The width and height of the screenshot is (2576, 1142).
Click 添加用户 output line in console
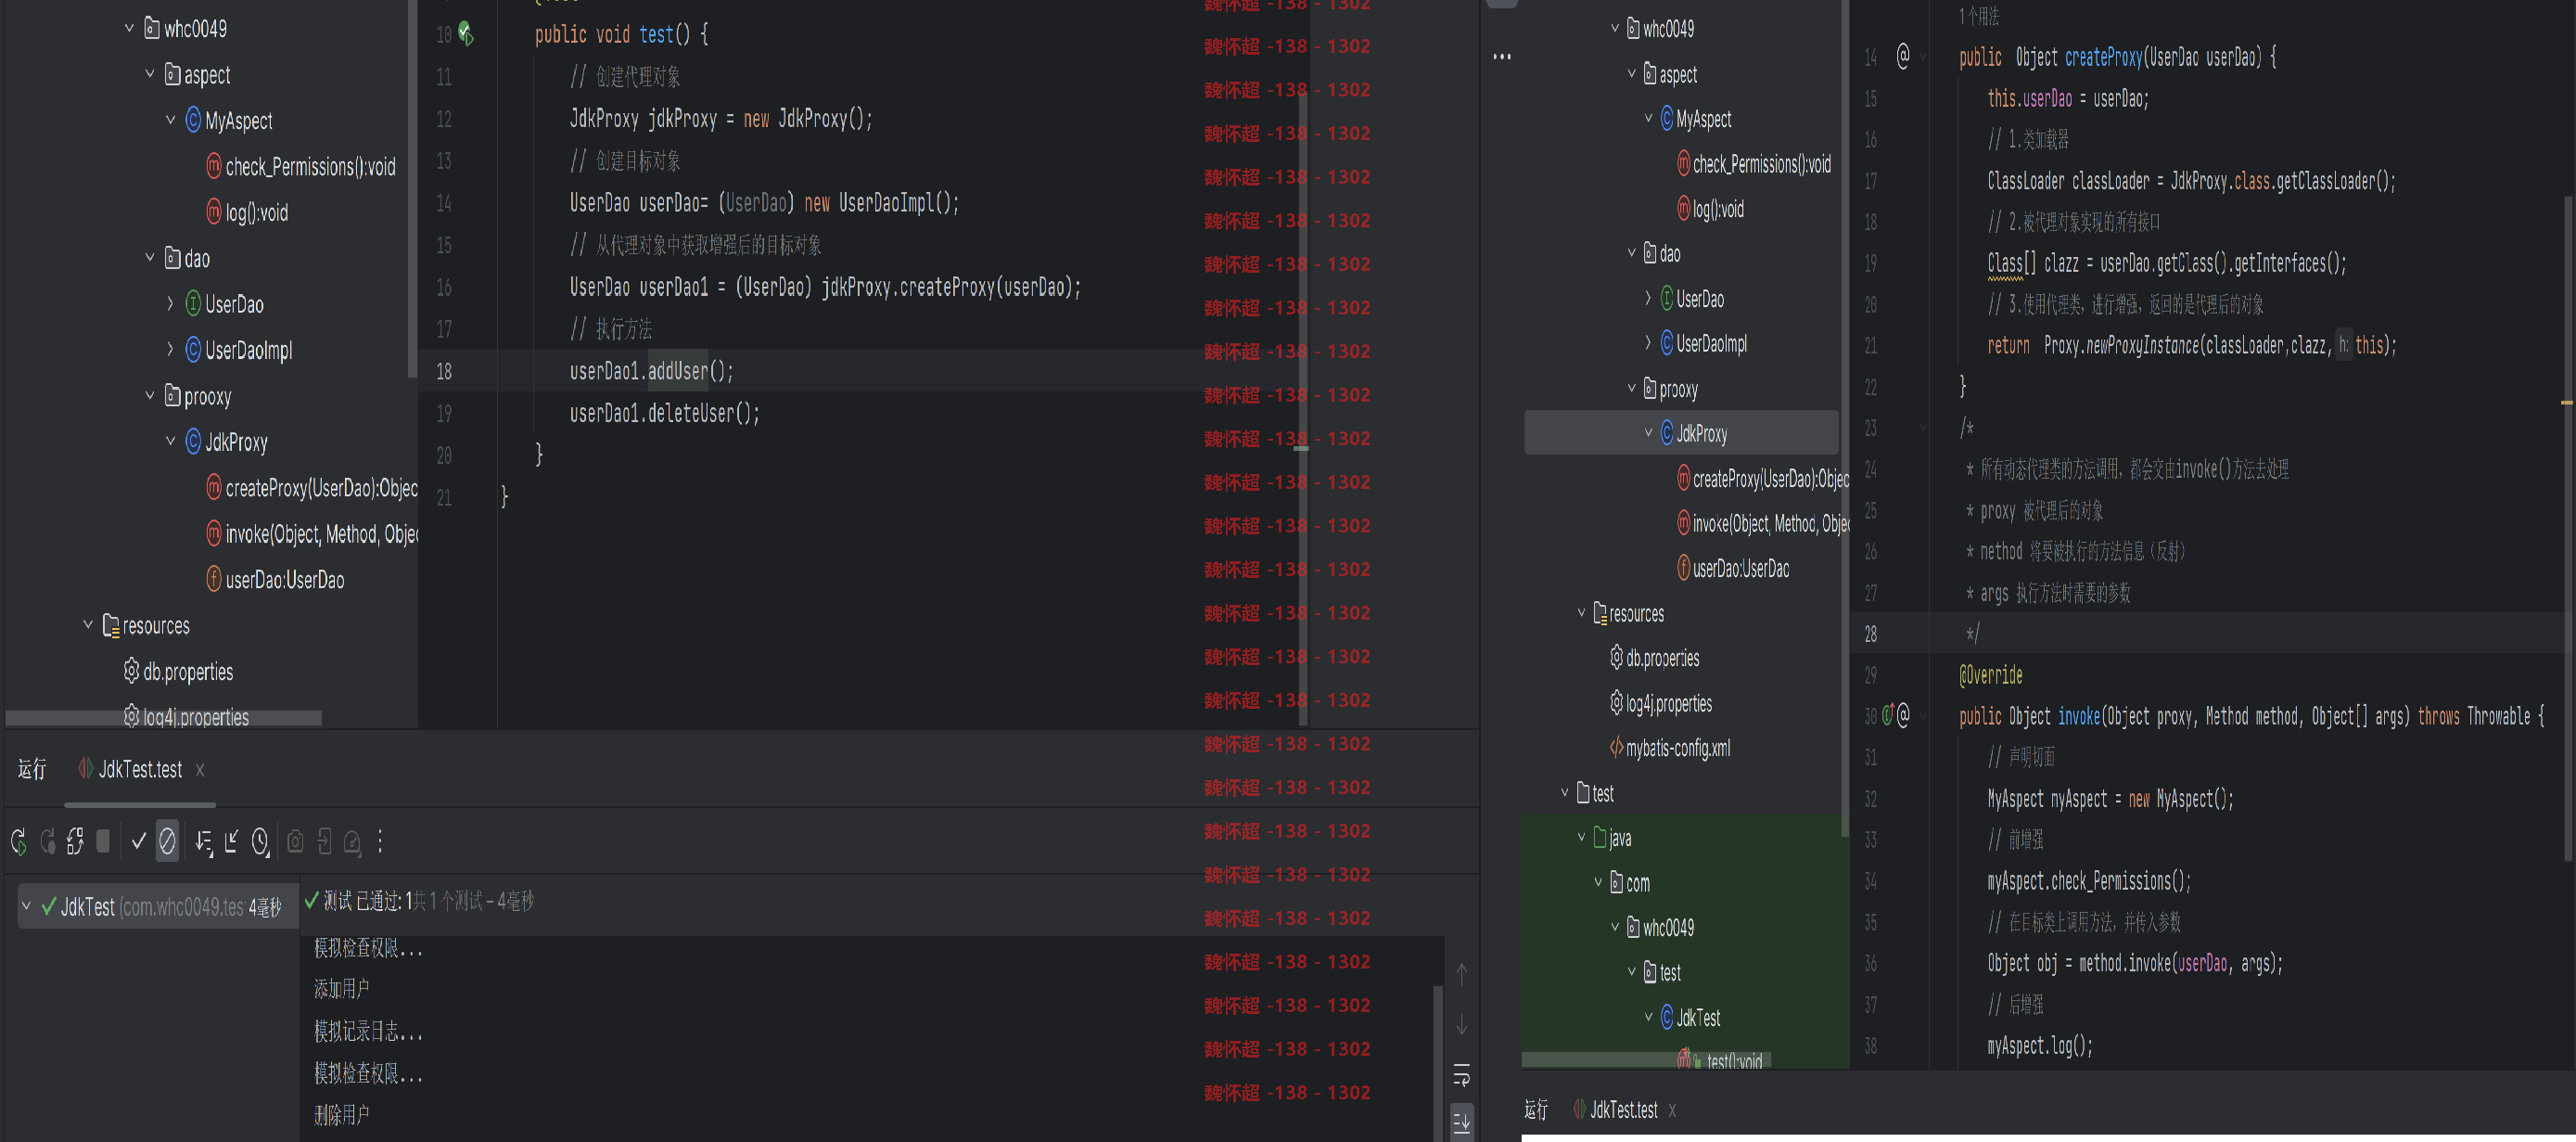coord(342,989)
